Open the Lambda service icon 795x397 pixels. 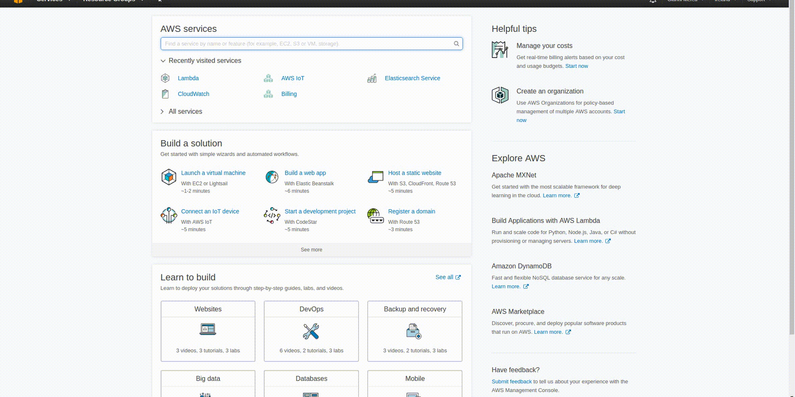pos(165,78)
